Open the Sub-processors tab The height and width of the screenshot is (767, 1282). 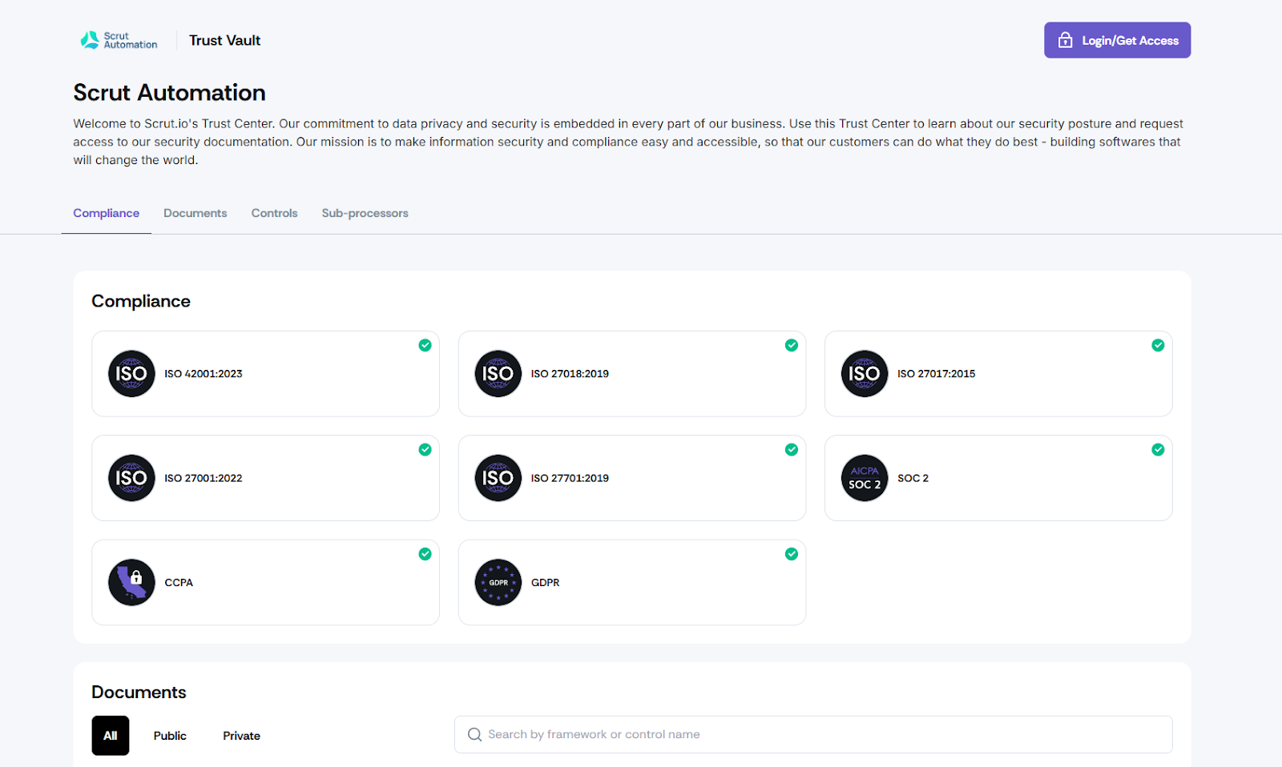365,213
